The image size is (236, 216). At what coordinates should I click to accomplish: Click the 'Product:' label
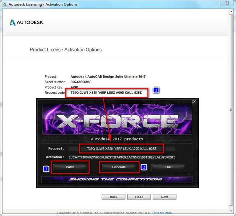[x=51, y=76]
